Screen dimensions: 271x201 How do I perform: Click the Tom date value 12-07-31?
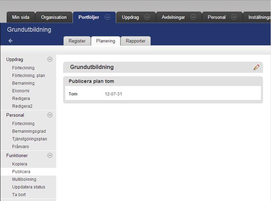pyautogui.click(x=113, y=94)
